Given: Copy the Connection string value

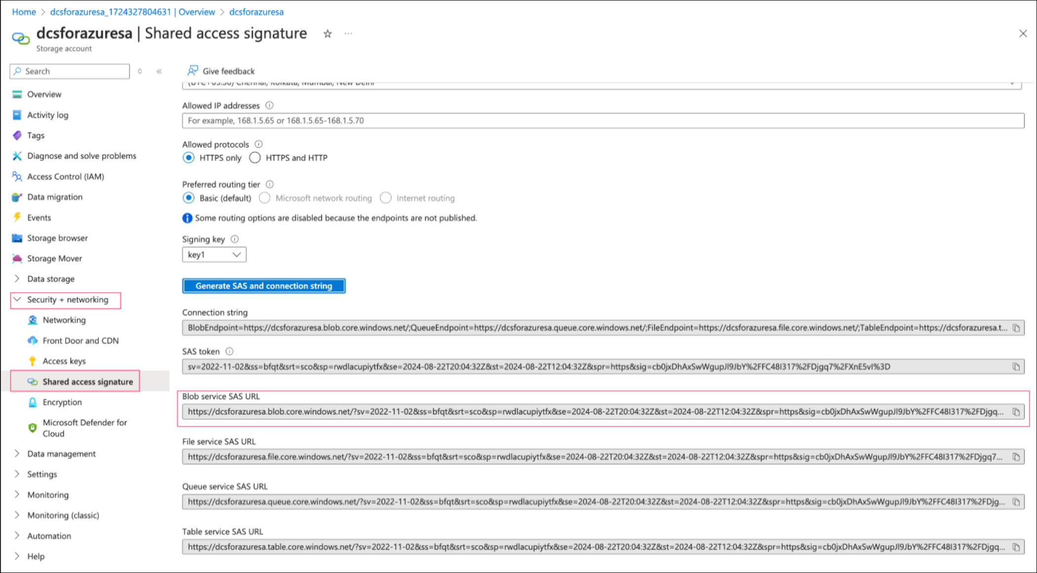Looking at the screenshot, I should (x=1016, y=328).
